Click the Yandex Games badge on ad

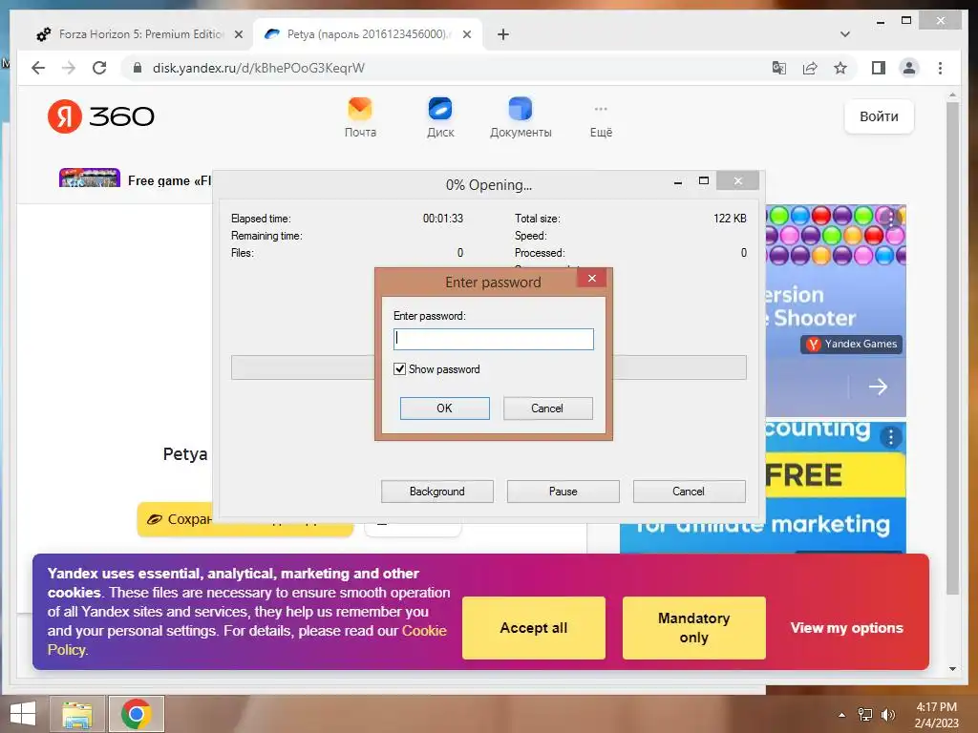851,344
